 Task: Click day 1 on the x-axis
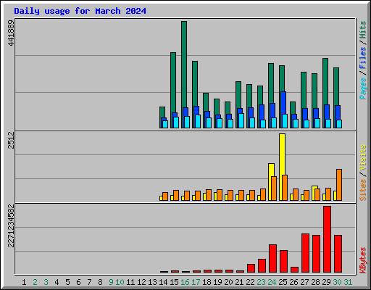click(24, 282)
